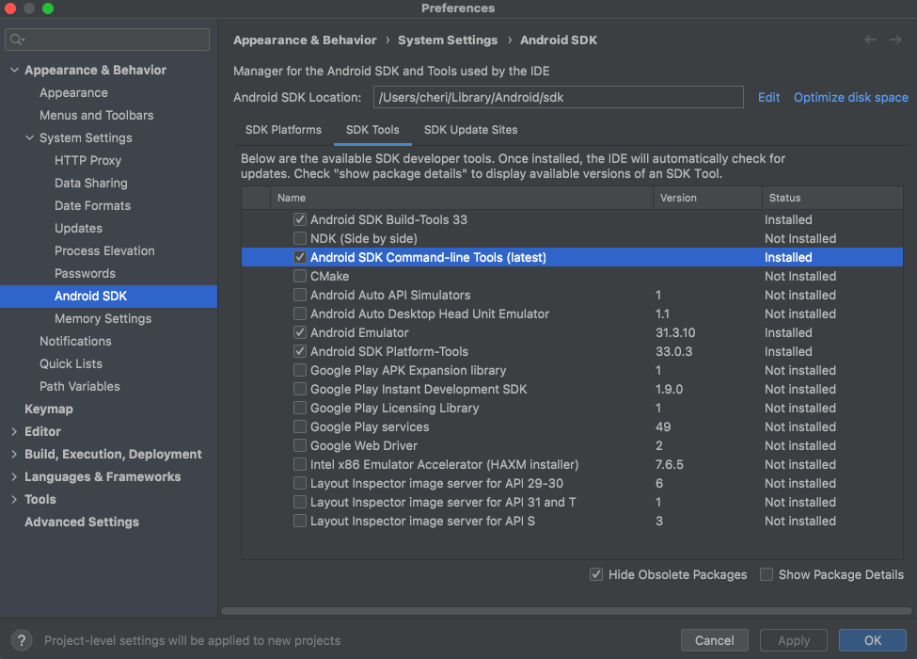Navigate forward with the right arrow icon
Screen dimensions: 917x659
(895, 40)
